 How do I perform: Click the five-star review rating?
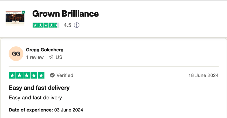[x=27, y=75]
